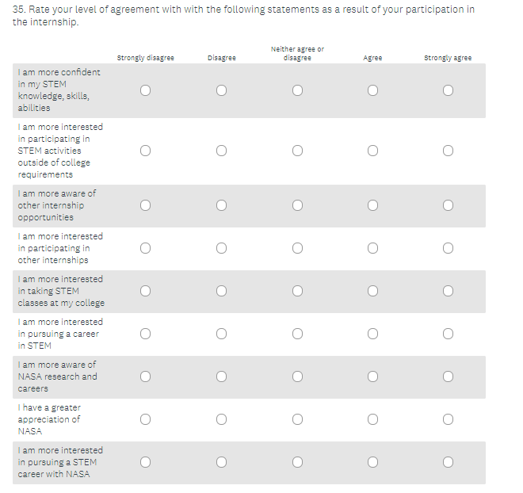Screen dimensions: 523x493
Task: Select Neither agree or disagree for STEM activities
Action: [297, 151]
